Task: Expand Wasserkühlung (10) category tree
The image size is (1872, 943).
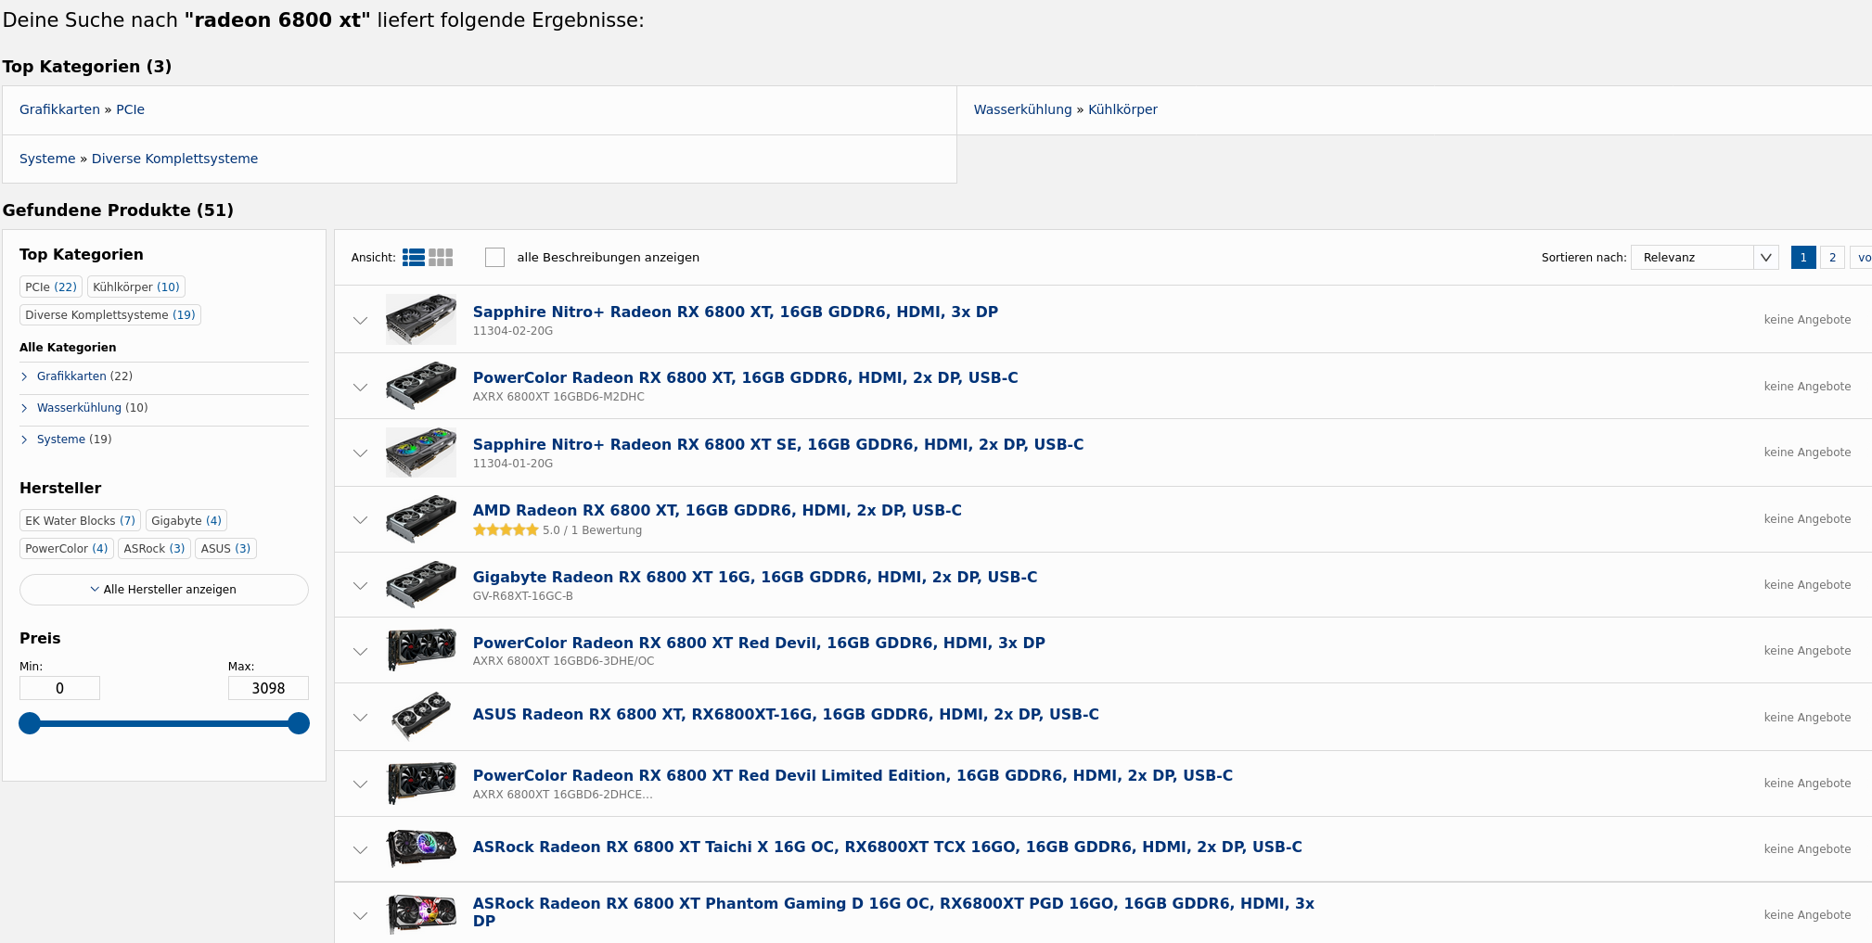Action: [24, 408]
